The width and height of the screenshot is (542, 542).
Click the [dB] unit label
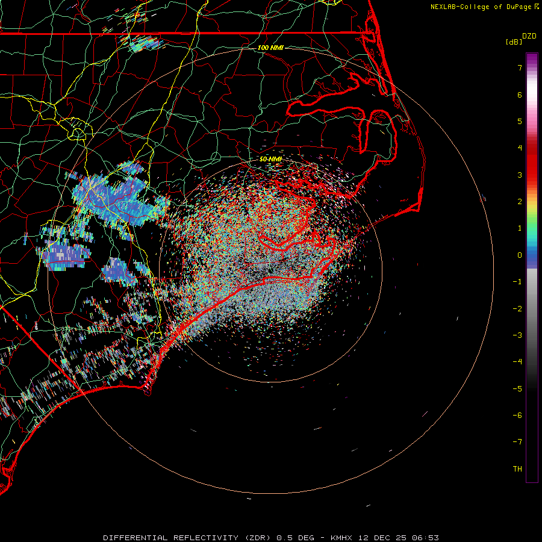[514, 42]
